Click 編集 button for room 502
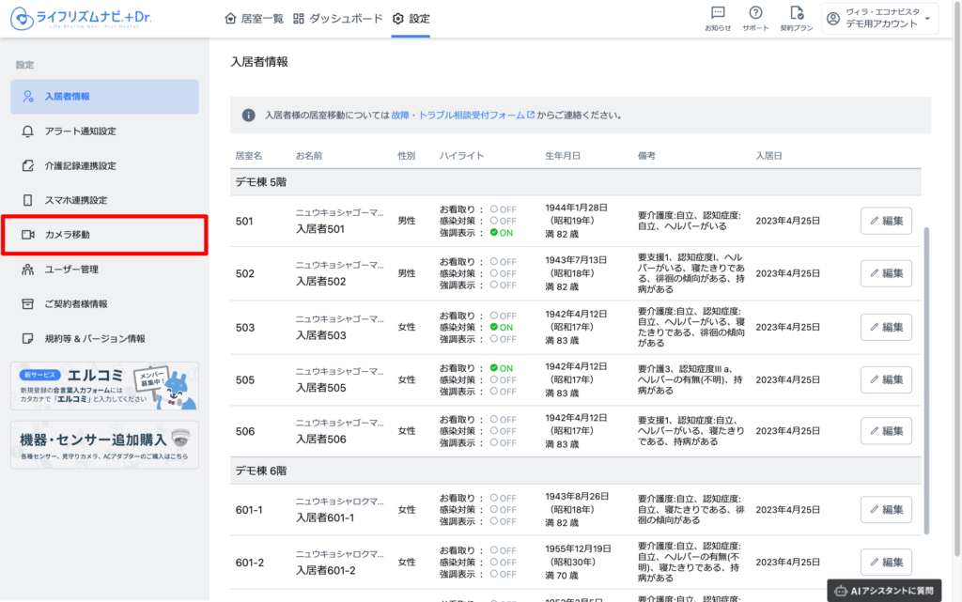The width and height of the screenshot is (962, 602). 885,273
